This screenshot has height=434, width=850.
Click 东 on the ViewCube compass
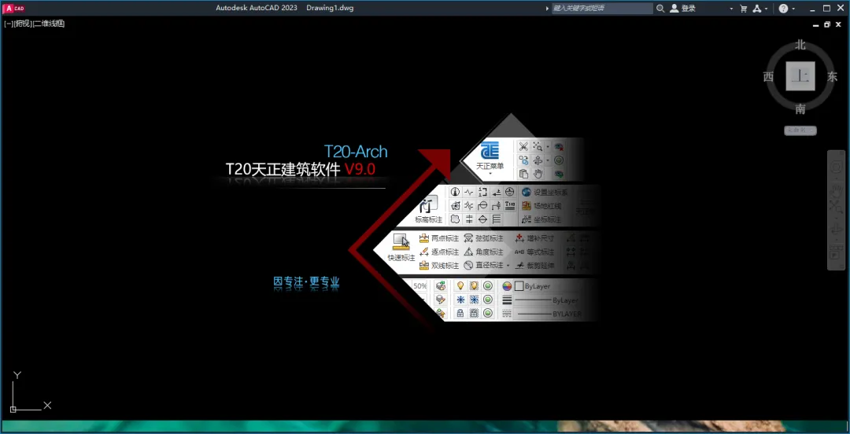(832, 77)
